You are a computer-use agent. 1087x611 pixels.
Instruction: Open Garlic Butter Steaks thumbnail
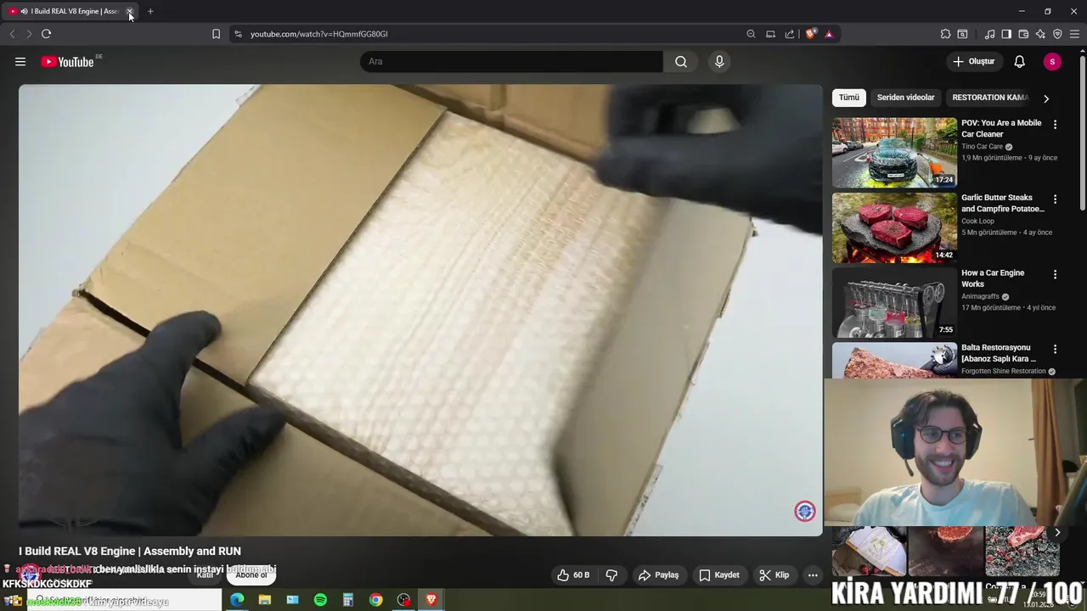tap(894, 227)
